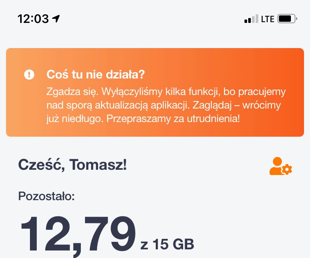
Task: Tap the battery icon in the status bar
Action: click(x=287, y=18)
